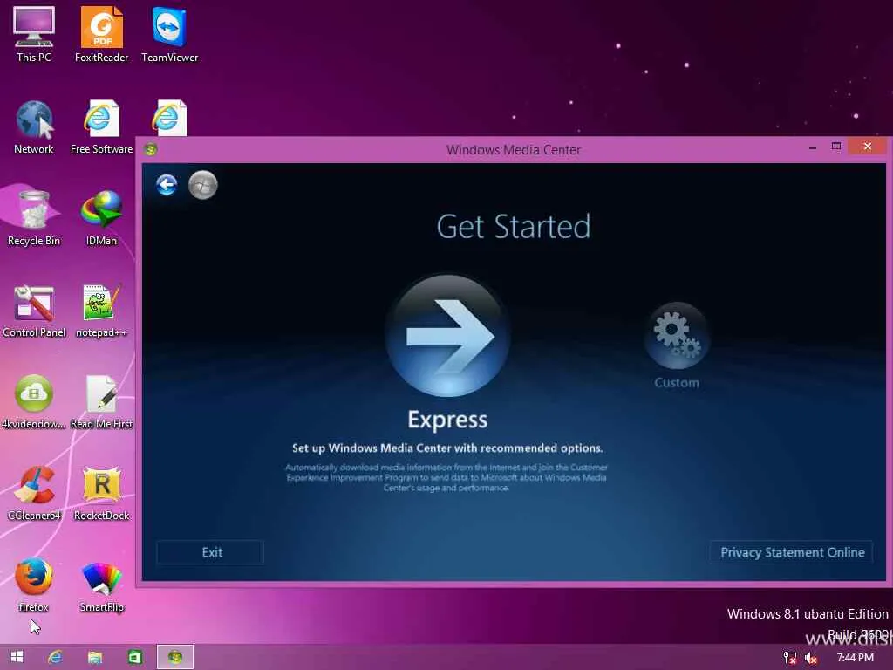The image size is (893, 670).
Task: Open TeamViewer desktop shortcut
Action: [170, 34]
